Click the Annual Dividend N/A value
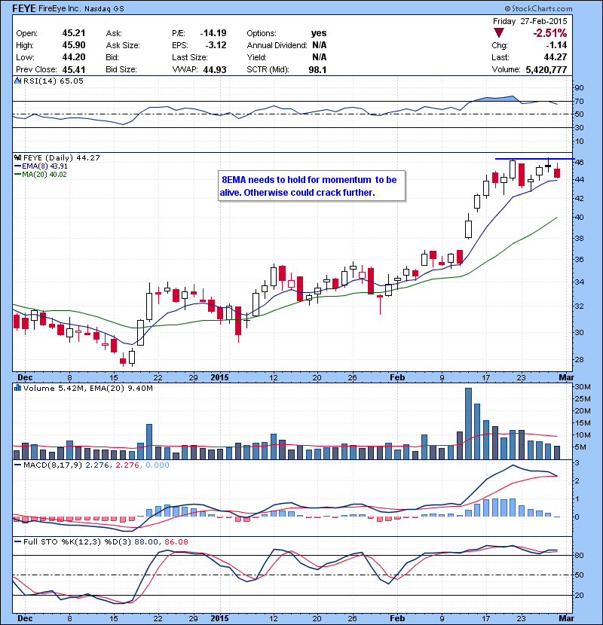 tap(320, 45)
